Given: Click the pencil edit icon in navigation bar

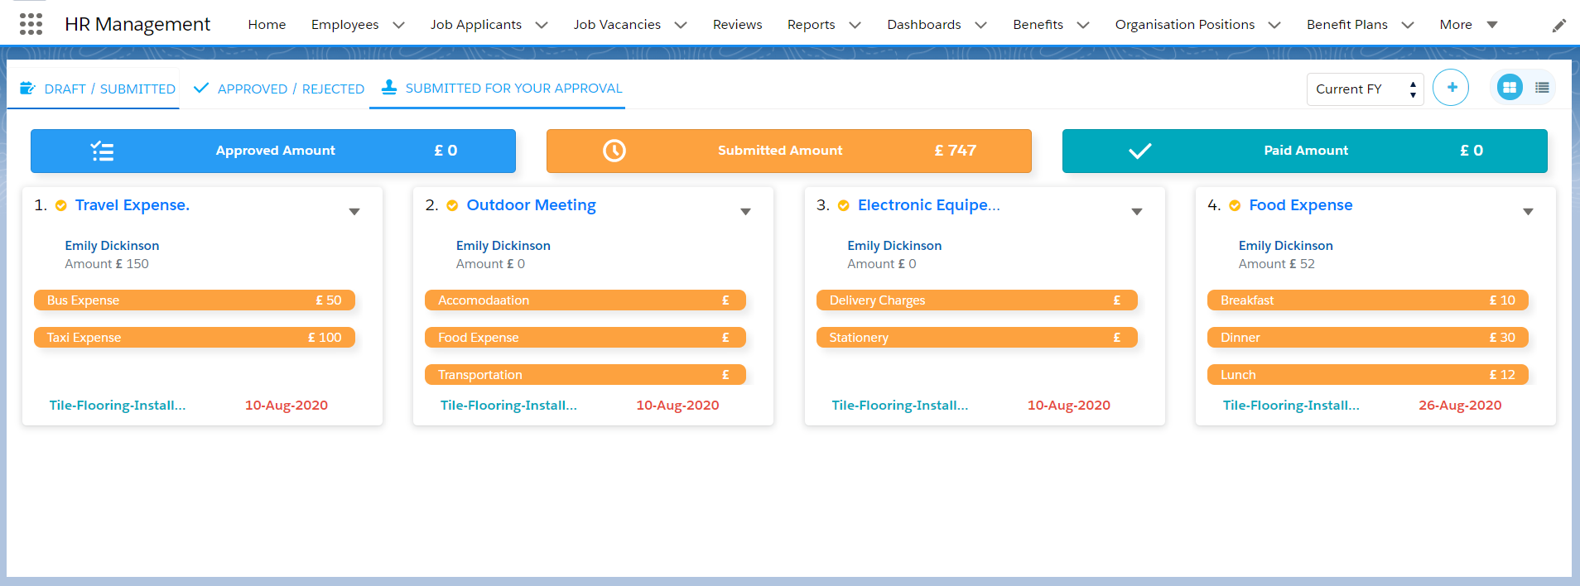Looking at the screenshot, I should click(1558, 25).
